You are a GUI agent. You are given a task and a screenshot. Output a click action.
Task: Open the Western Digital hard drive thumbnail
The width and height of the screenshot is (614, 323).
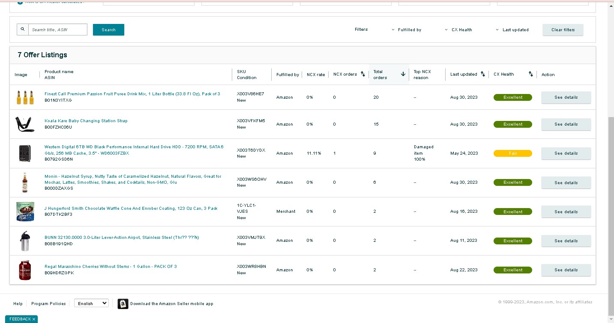[x=25, y=153]
